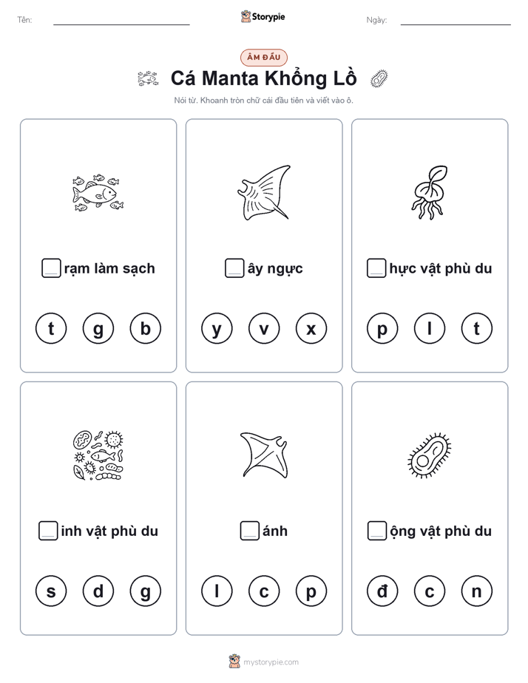Viewport: 528px width, 683px height.
Task: Click the manta ray picture above 'ánh'
Action: click(x=264, y=455)
